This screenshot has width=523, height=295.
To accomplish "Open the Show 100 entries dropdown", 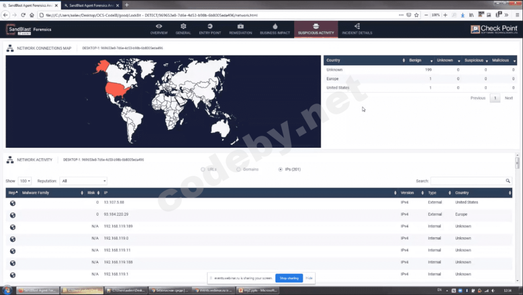I will tap(25, 181).
